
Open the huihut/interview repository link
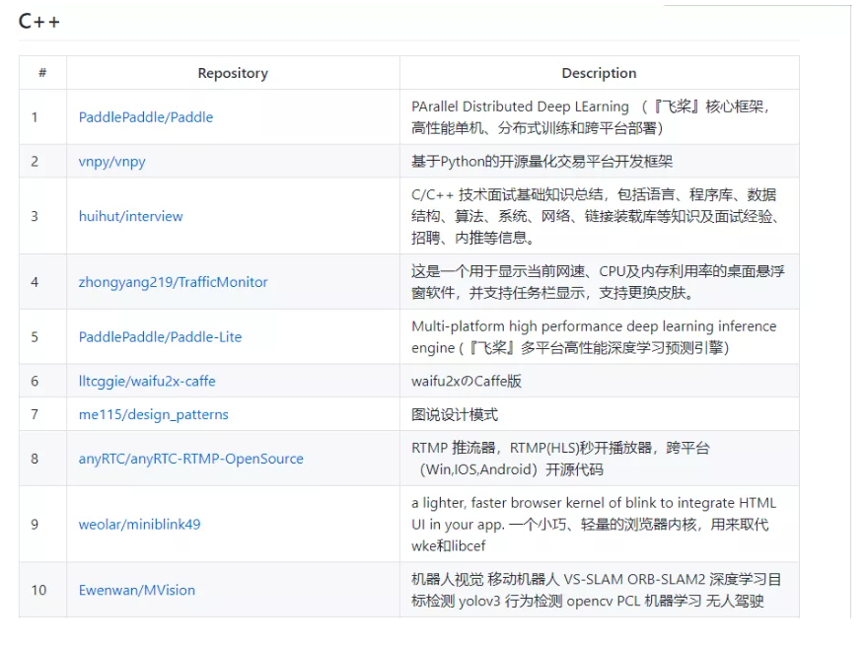(x=131, y=216)
